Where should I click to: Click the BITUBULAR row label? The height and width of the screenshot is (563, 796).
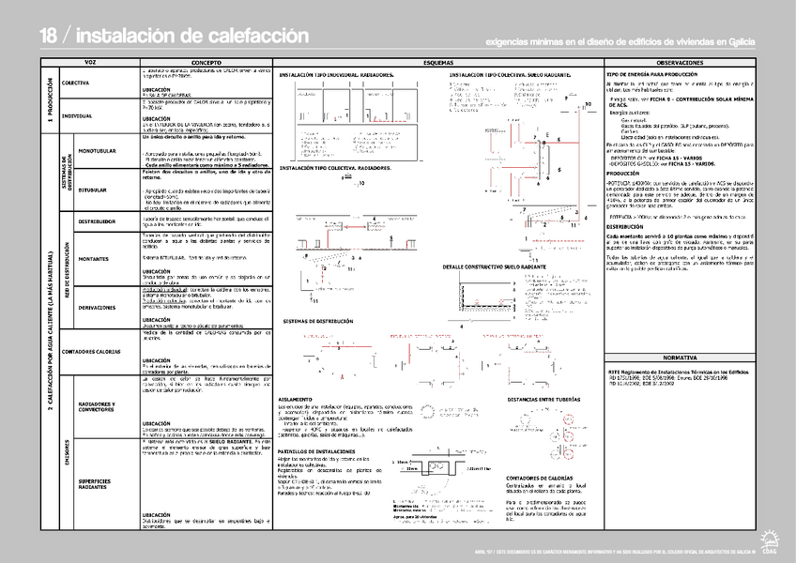click(93, 190)
